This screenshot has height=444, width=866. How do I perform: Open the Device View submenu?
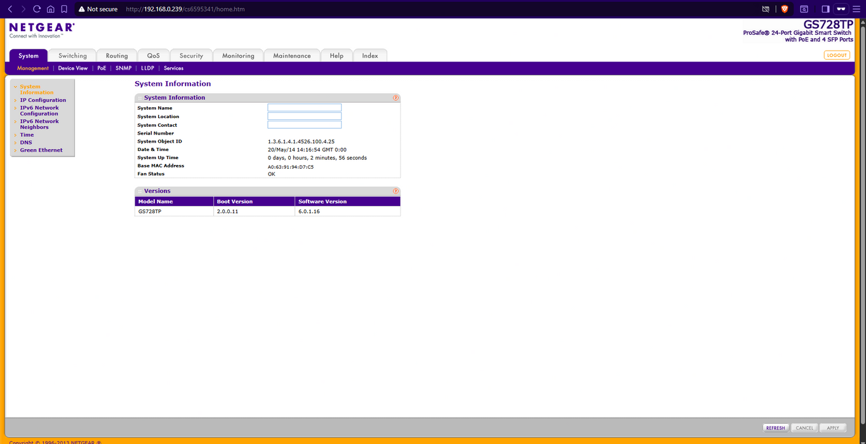73,69
